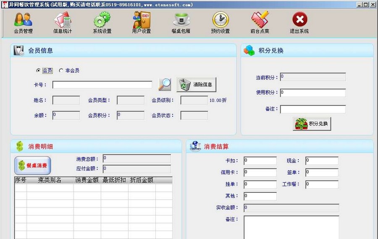Click the app icon in title bar
The image size is (378, 239).
(x=5, y=5)
